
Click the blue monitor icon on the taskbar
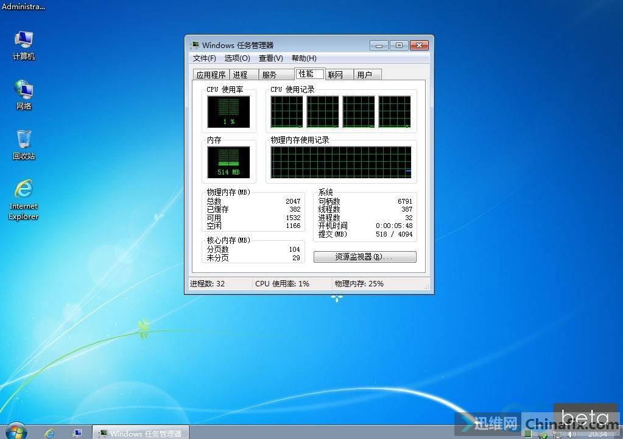[78, 434]
